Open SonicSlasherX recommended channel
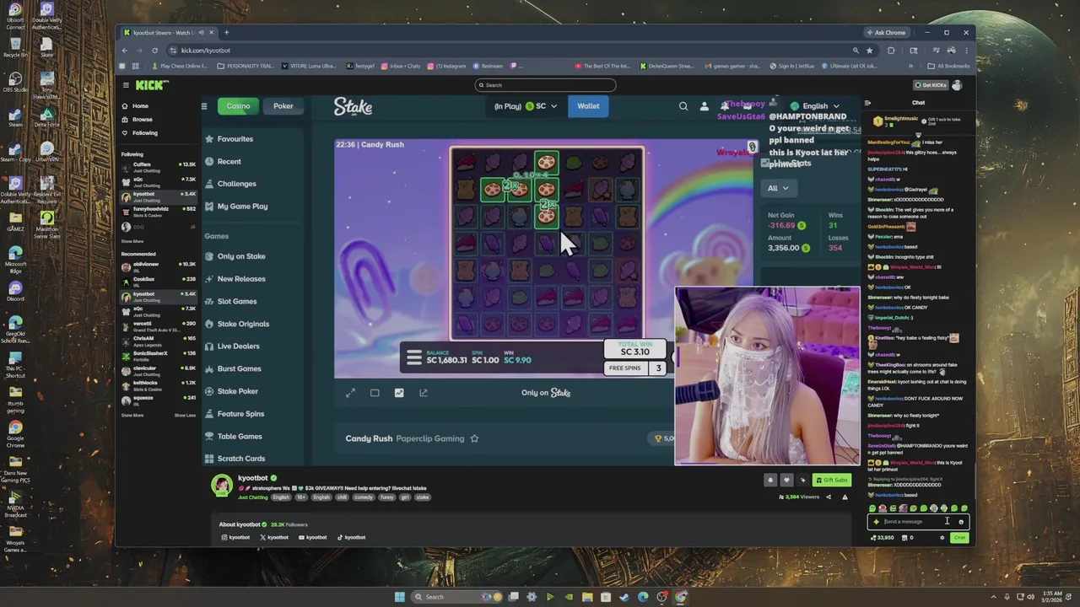 (159, 356)
